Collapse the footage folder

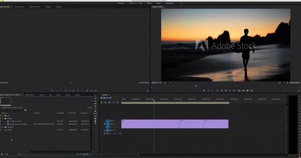(3, 118)
